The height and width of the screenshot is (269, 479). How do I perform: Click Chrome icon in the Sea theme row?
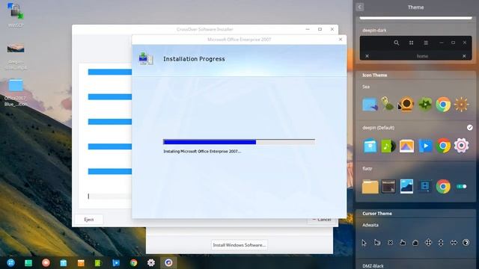click(x=443, y=105)
